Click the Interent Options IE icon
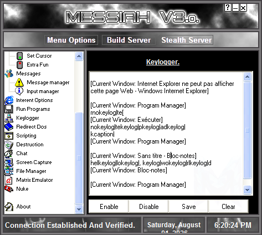The image size is (262, 235). pos(9,100)
